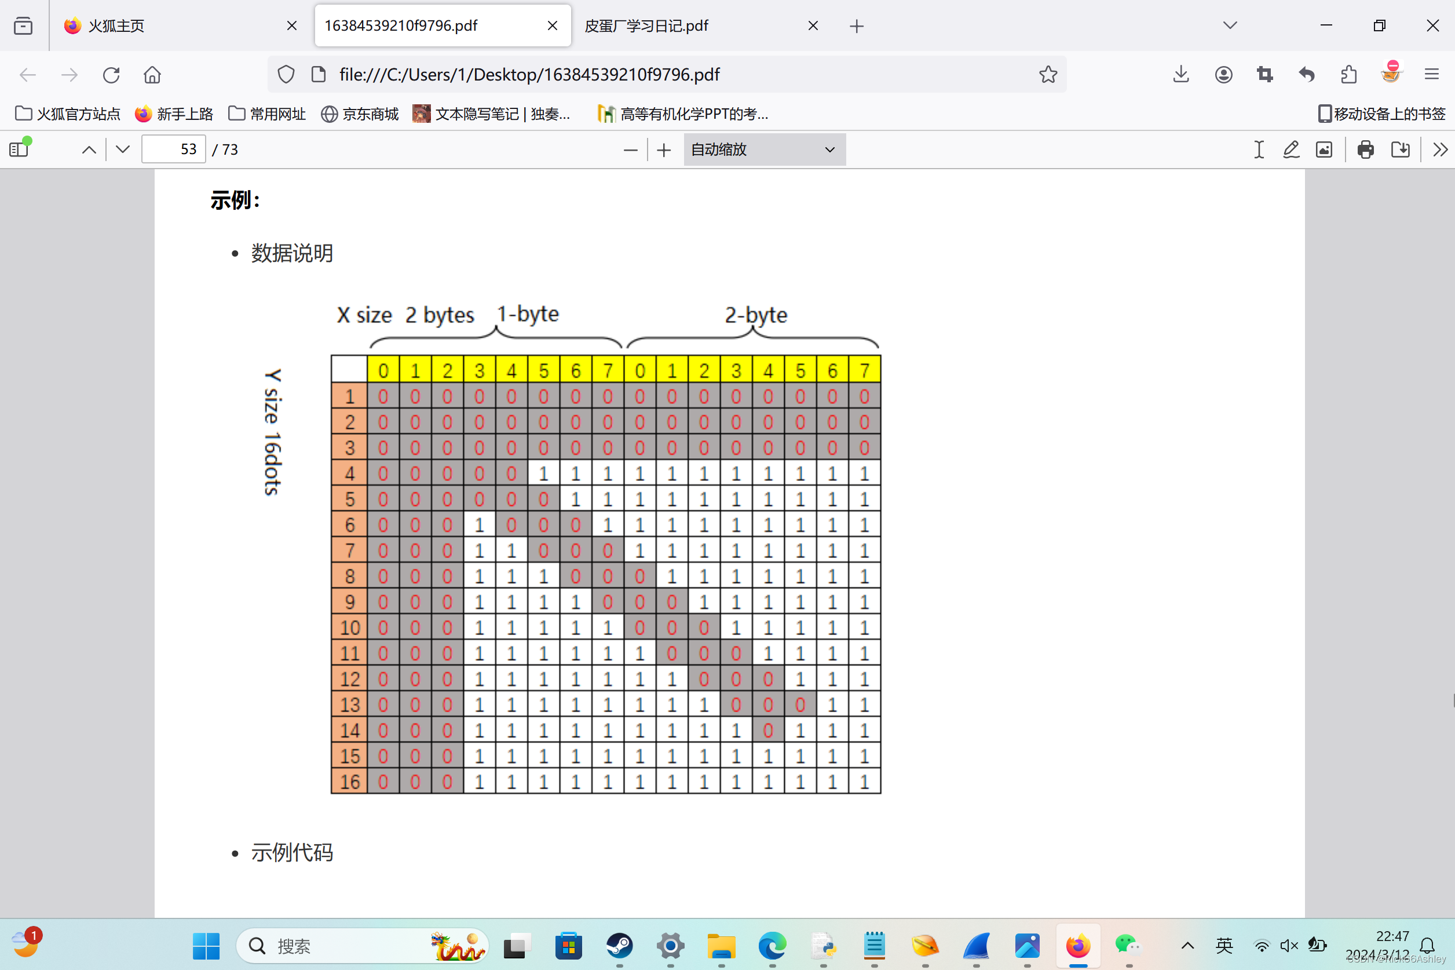Zoom out the PDF document
This screenshot has height=970, width=1455.
630,149
